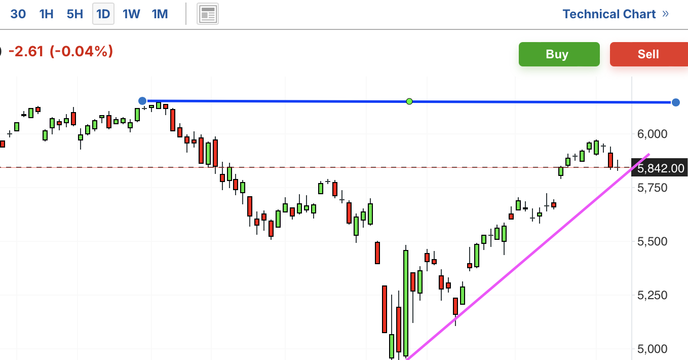
Task: Select the magenta ascending trendline
Action: coord(527,257)
